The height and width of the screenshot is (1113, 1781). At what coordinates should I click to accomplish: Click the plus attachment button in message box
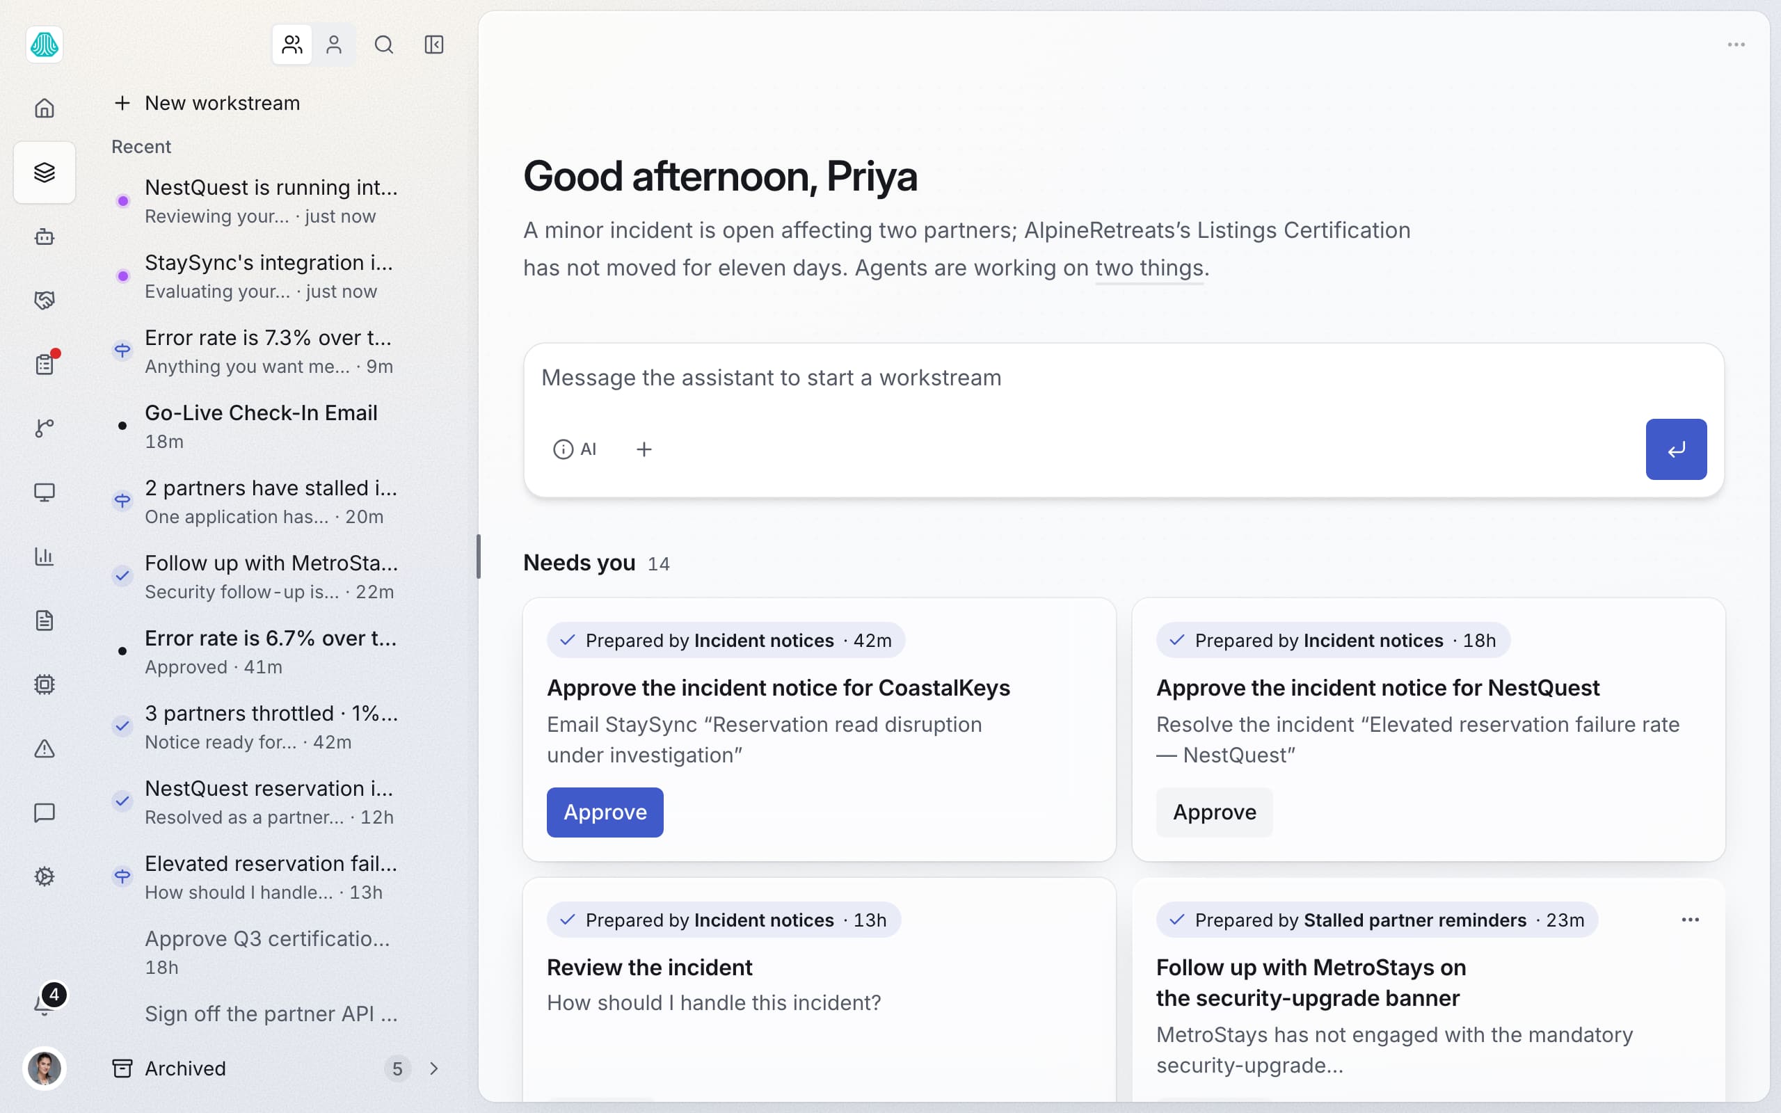point(644,449)
